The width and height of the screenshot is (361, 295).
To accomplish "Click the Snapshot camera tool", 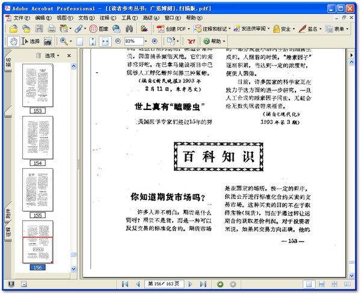I will pyautogui.click(x=48, y=41).
